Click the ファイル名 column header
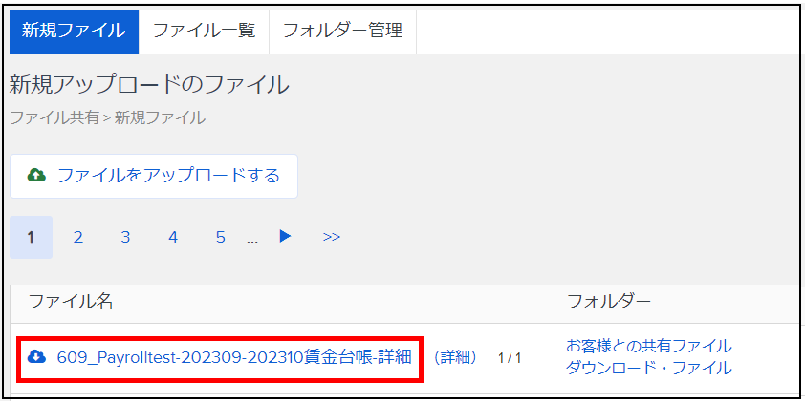Image resolution: width=805 pixels, height=404 pixels. 71,302
